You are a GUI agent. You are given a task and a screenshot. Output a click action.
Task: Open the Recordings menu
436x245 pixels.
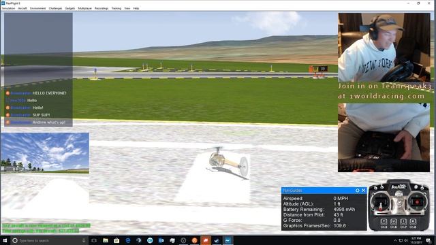(102, 8)
